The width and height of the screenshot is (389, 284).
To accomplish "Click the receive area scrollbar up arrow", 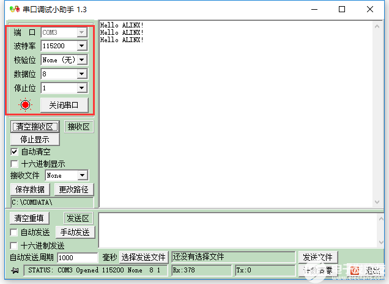I will tap(377, 26).
